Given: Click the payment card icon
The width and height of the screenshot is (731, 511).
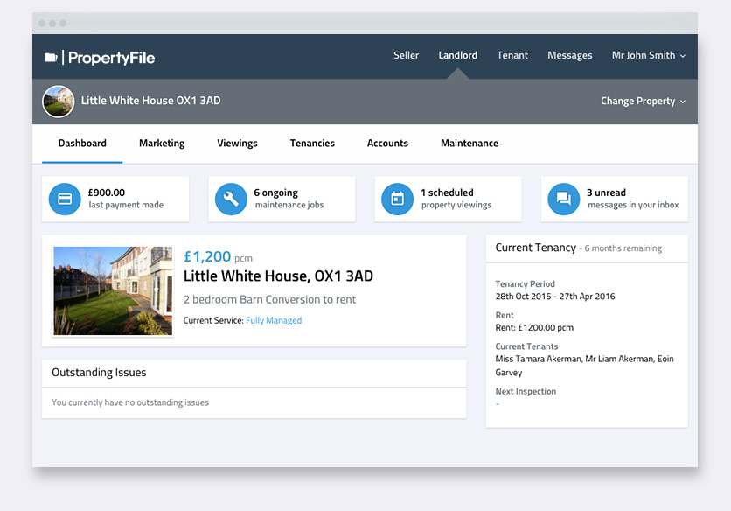Looking at the screenshot, I should (x=65, y=199).
